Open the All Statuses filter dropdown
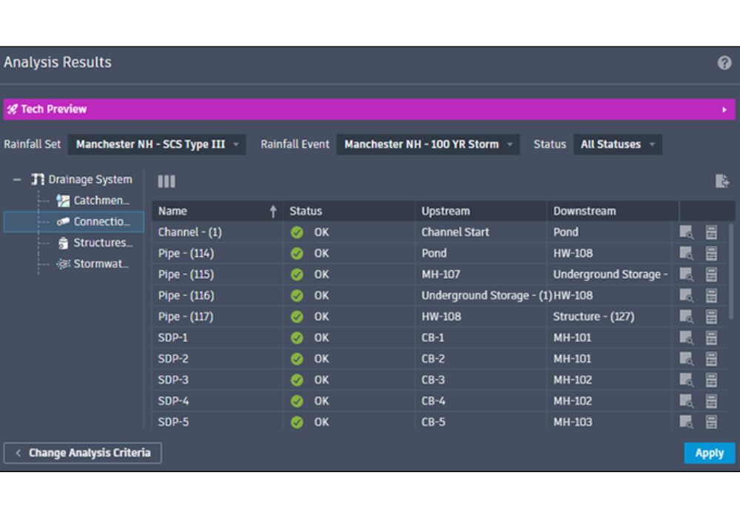Image resolution: width=740 pixels, height=518 pixels. pyautogui.click(x=617, y=144)
